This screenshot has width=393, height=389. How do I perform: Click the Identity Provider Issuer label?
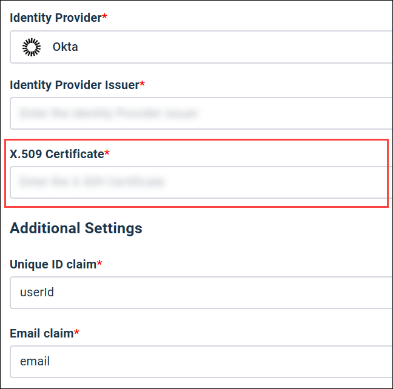click(74, 85)
